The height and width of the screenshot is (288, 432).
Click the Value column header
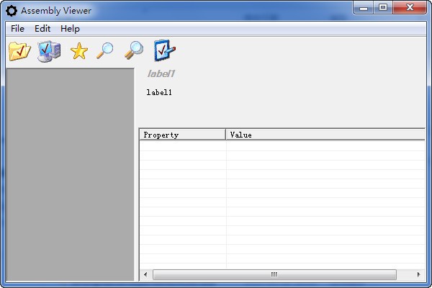click(324, 135)
